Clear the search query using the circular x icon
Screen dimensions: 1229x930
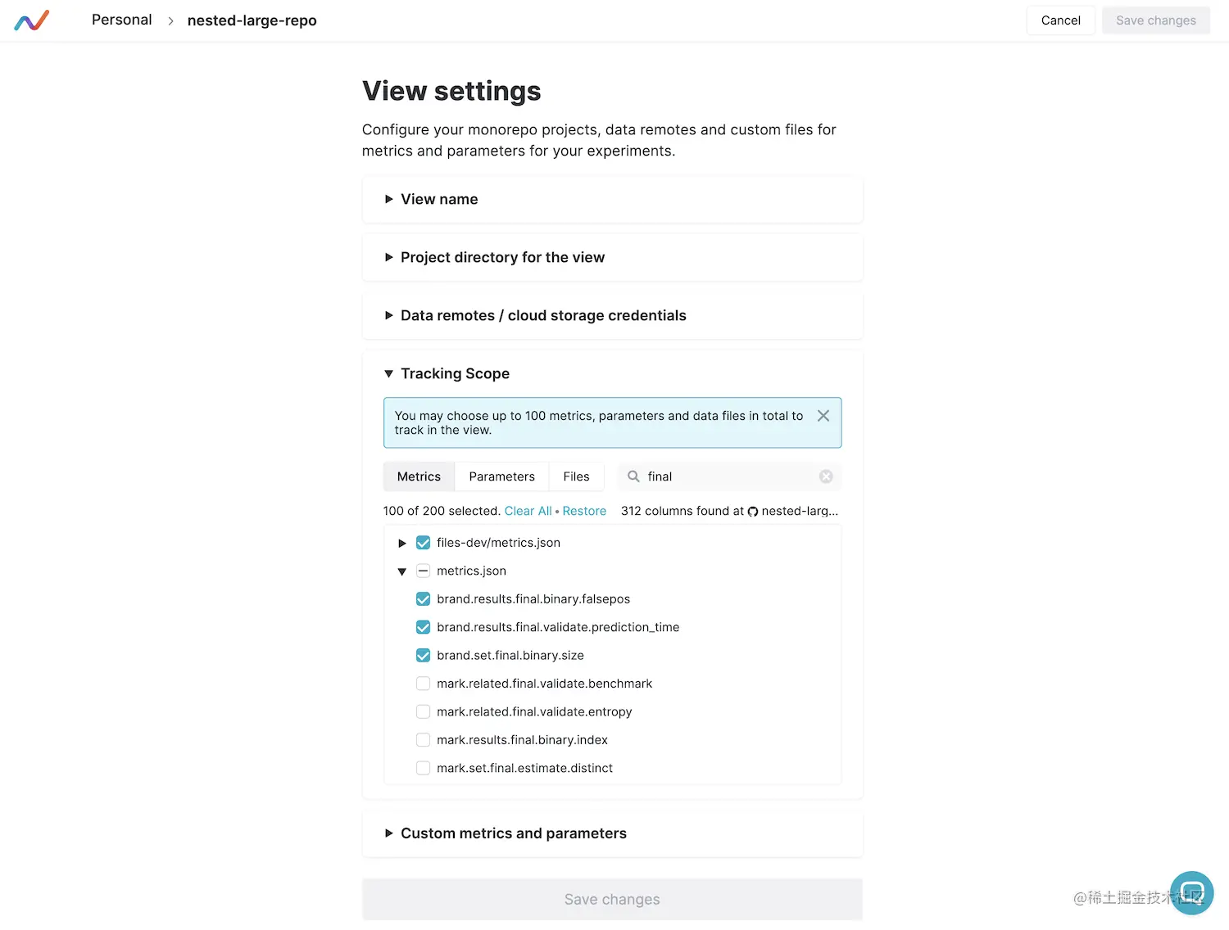point(826,476)
